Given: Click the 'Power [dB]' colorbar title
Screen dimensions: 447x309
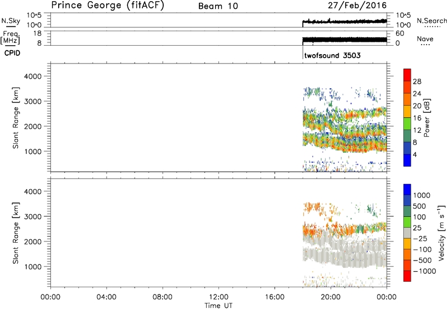Looking at the screenshot, I should [x=427, y=118].
